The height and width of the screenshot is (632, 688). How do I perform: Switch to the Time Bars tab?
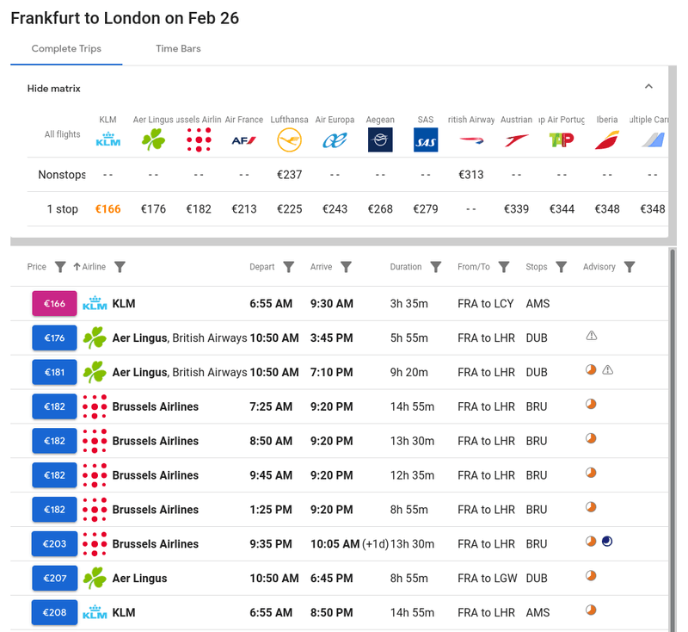(x=178, y=48)
